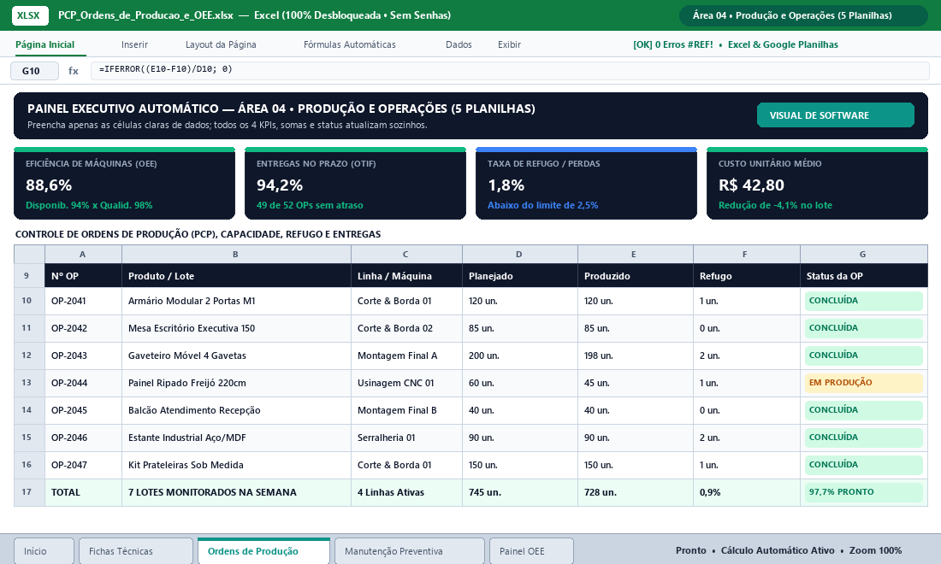The height and width of the screenshot is (564, 941).
Task: Switch to the Exibir tab
Action: (509, 44)
